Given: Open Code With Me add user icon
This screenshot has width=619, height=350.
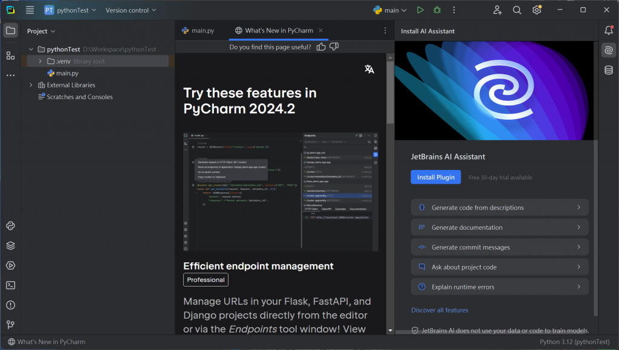Looking at the screenshot, I should click(497, 10).
